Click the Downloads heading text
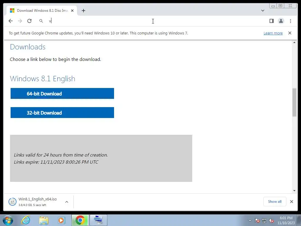 pyautogui.click(x=28, y=47)
